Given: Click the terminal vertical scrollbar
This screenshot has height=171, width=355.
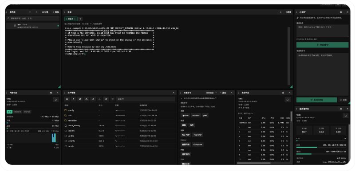Looking at the screenshot, I should click(289, 56).
